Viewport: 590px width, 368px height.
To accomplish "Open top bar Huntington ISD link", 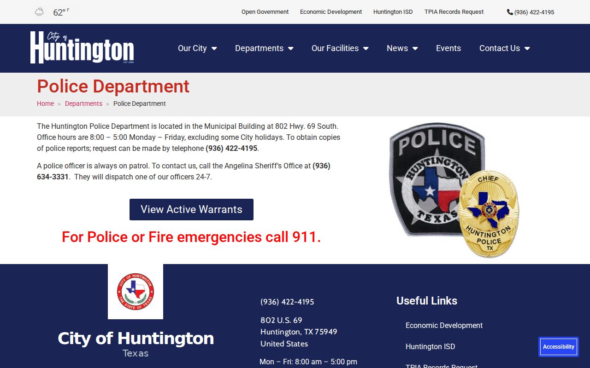I will (x=393, y=12).
